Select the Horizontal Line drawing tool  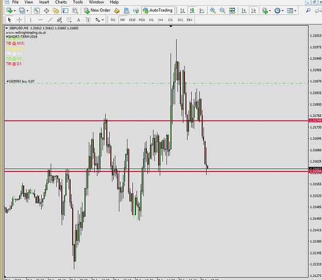pyautogui.click(x=41, y=20)
